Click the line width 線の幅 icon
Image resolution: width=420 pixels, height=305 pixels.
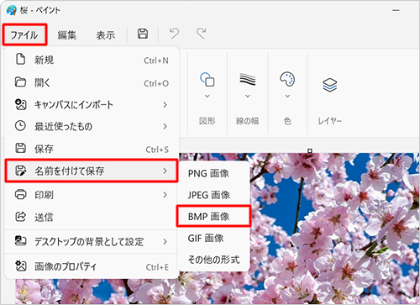248,79
